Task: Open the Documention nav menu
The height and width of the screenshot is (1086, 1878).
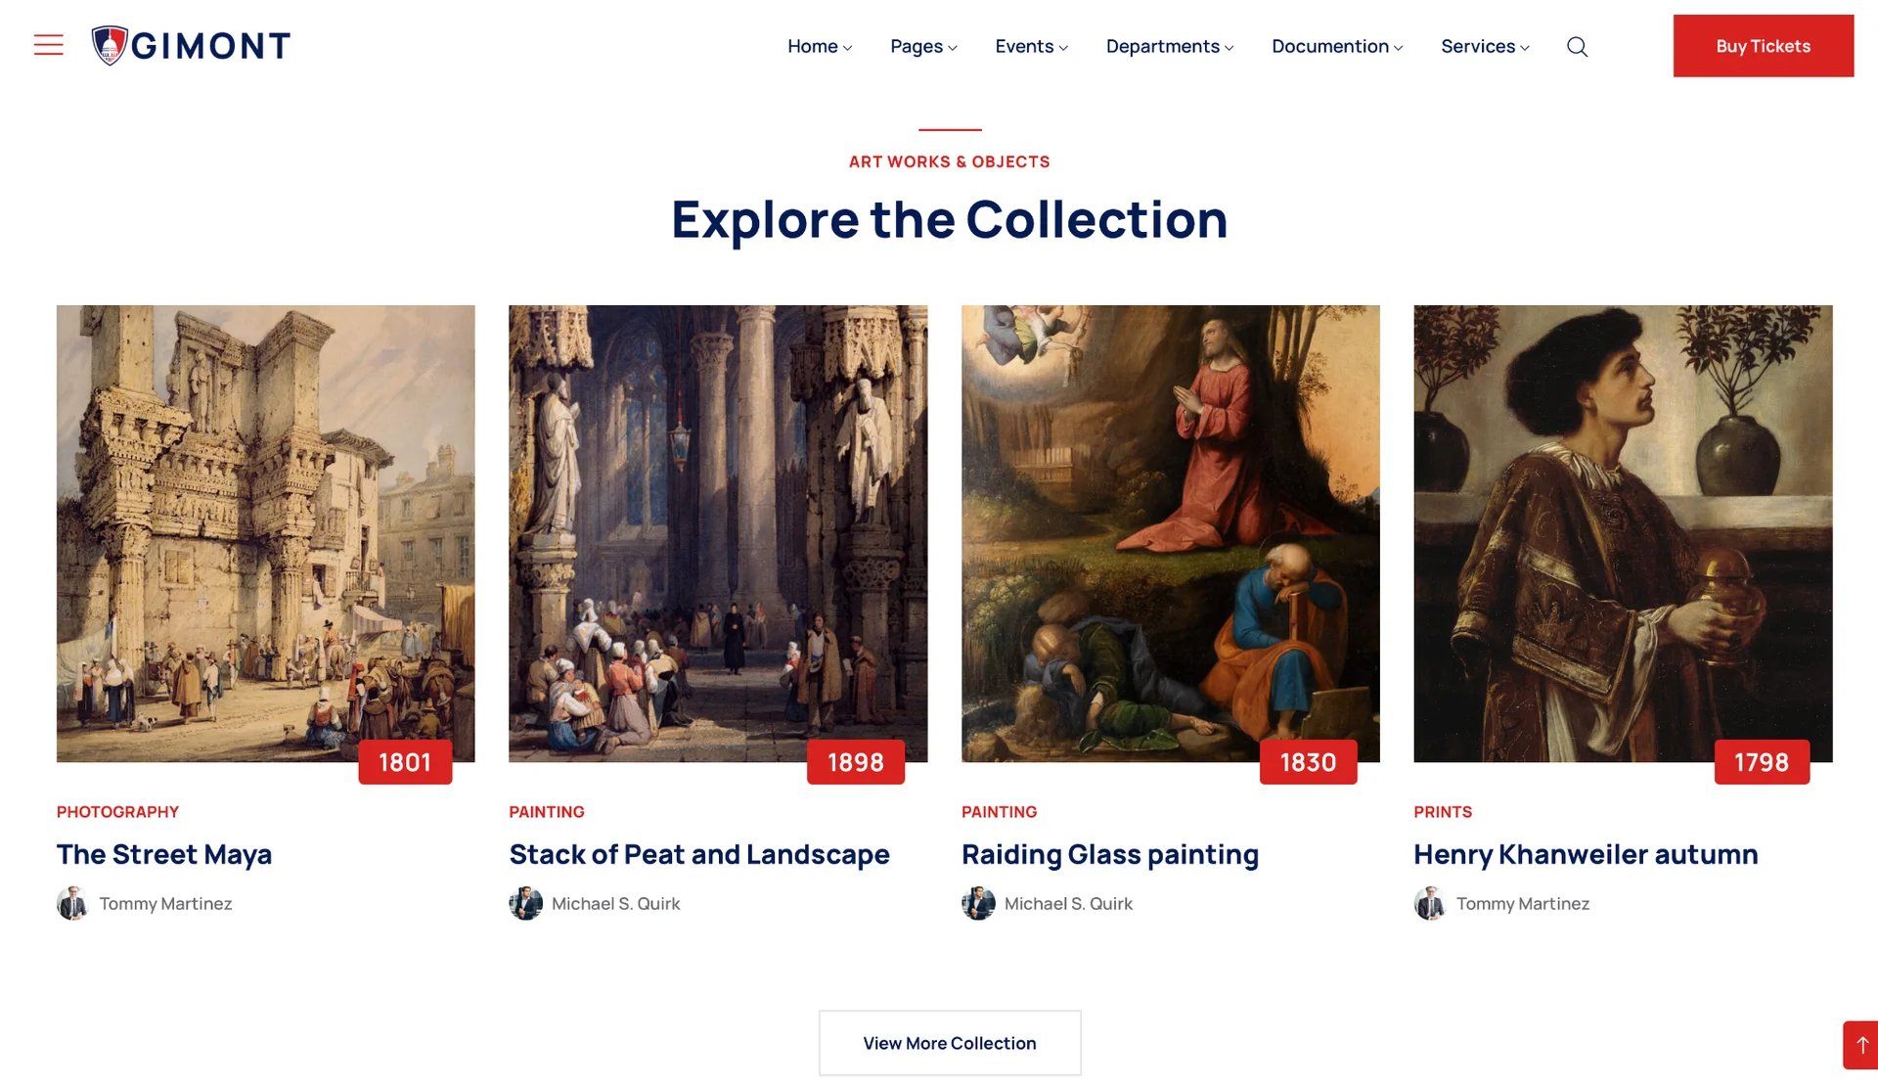Action: 1337,46
